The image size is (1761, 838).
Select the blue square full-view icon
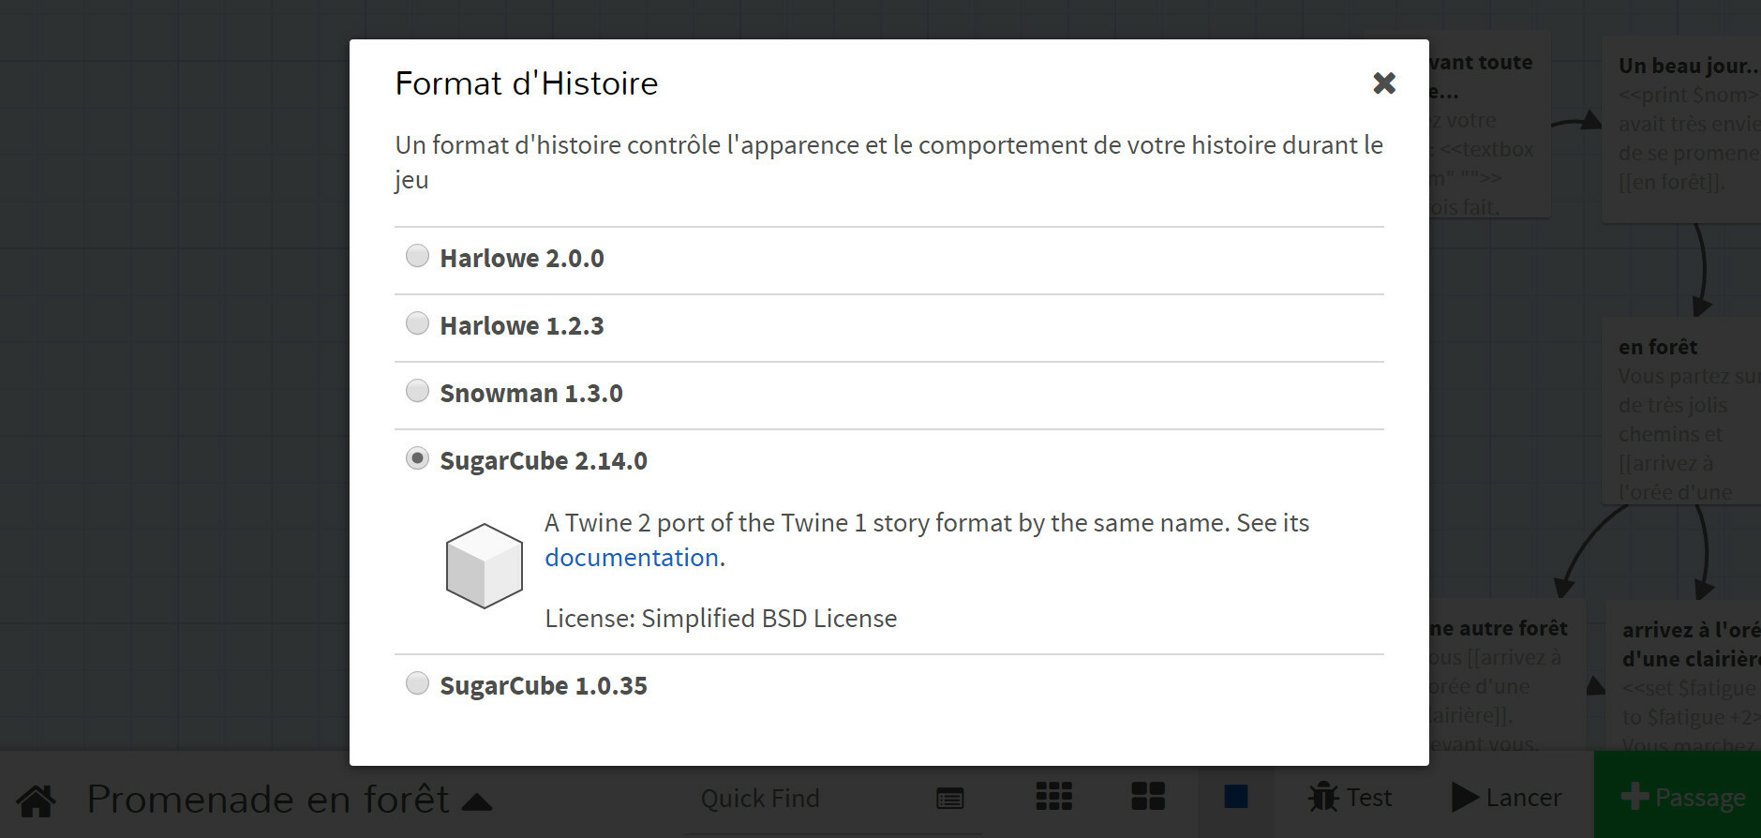tap(1235, 797)
